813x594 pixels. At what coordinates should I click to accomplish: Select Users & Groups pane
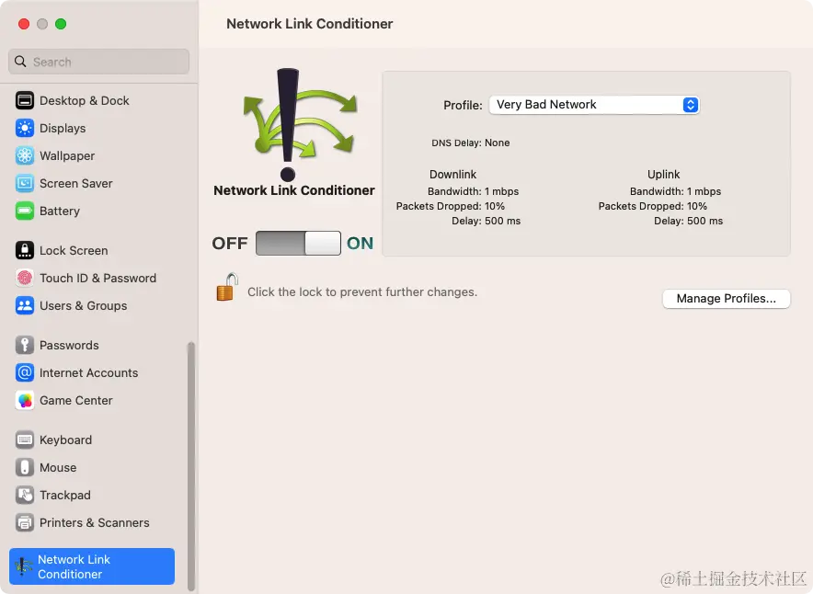pyautogui.click(x=92, y=305)
